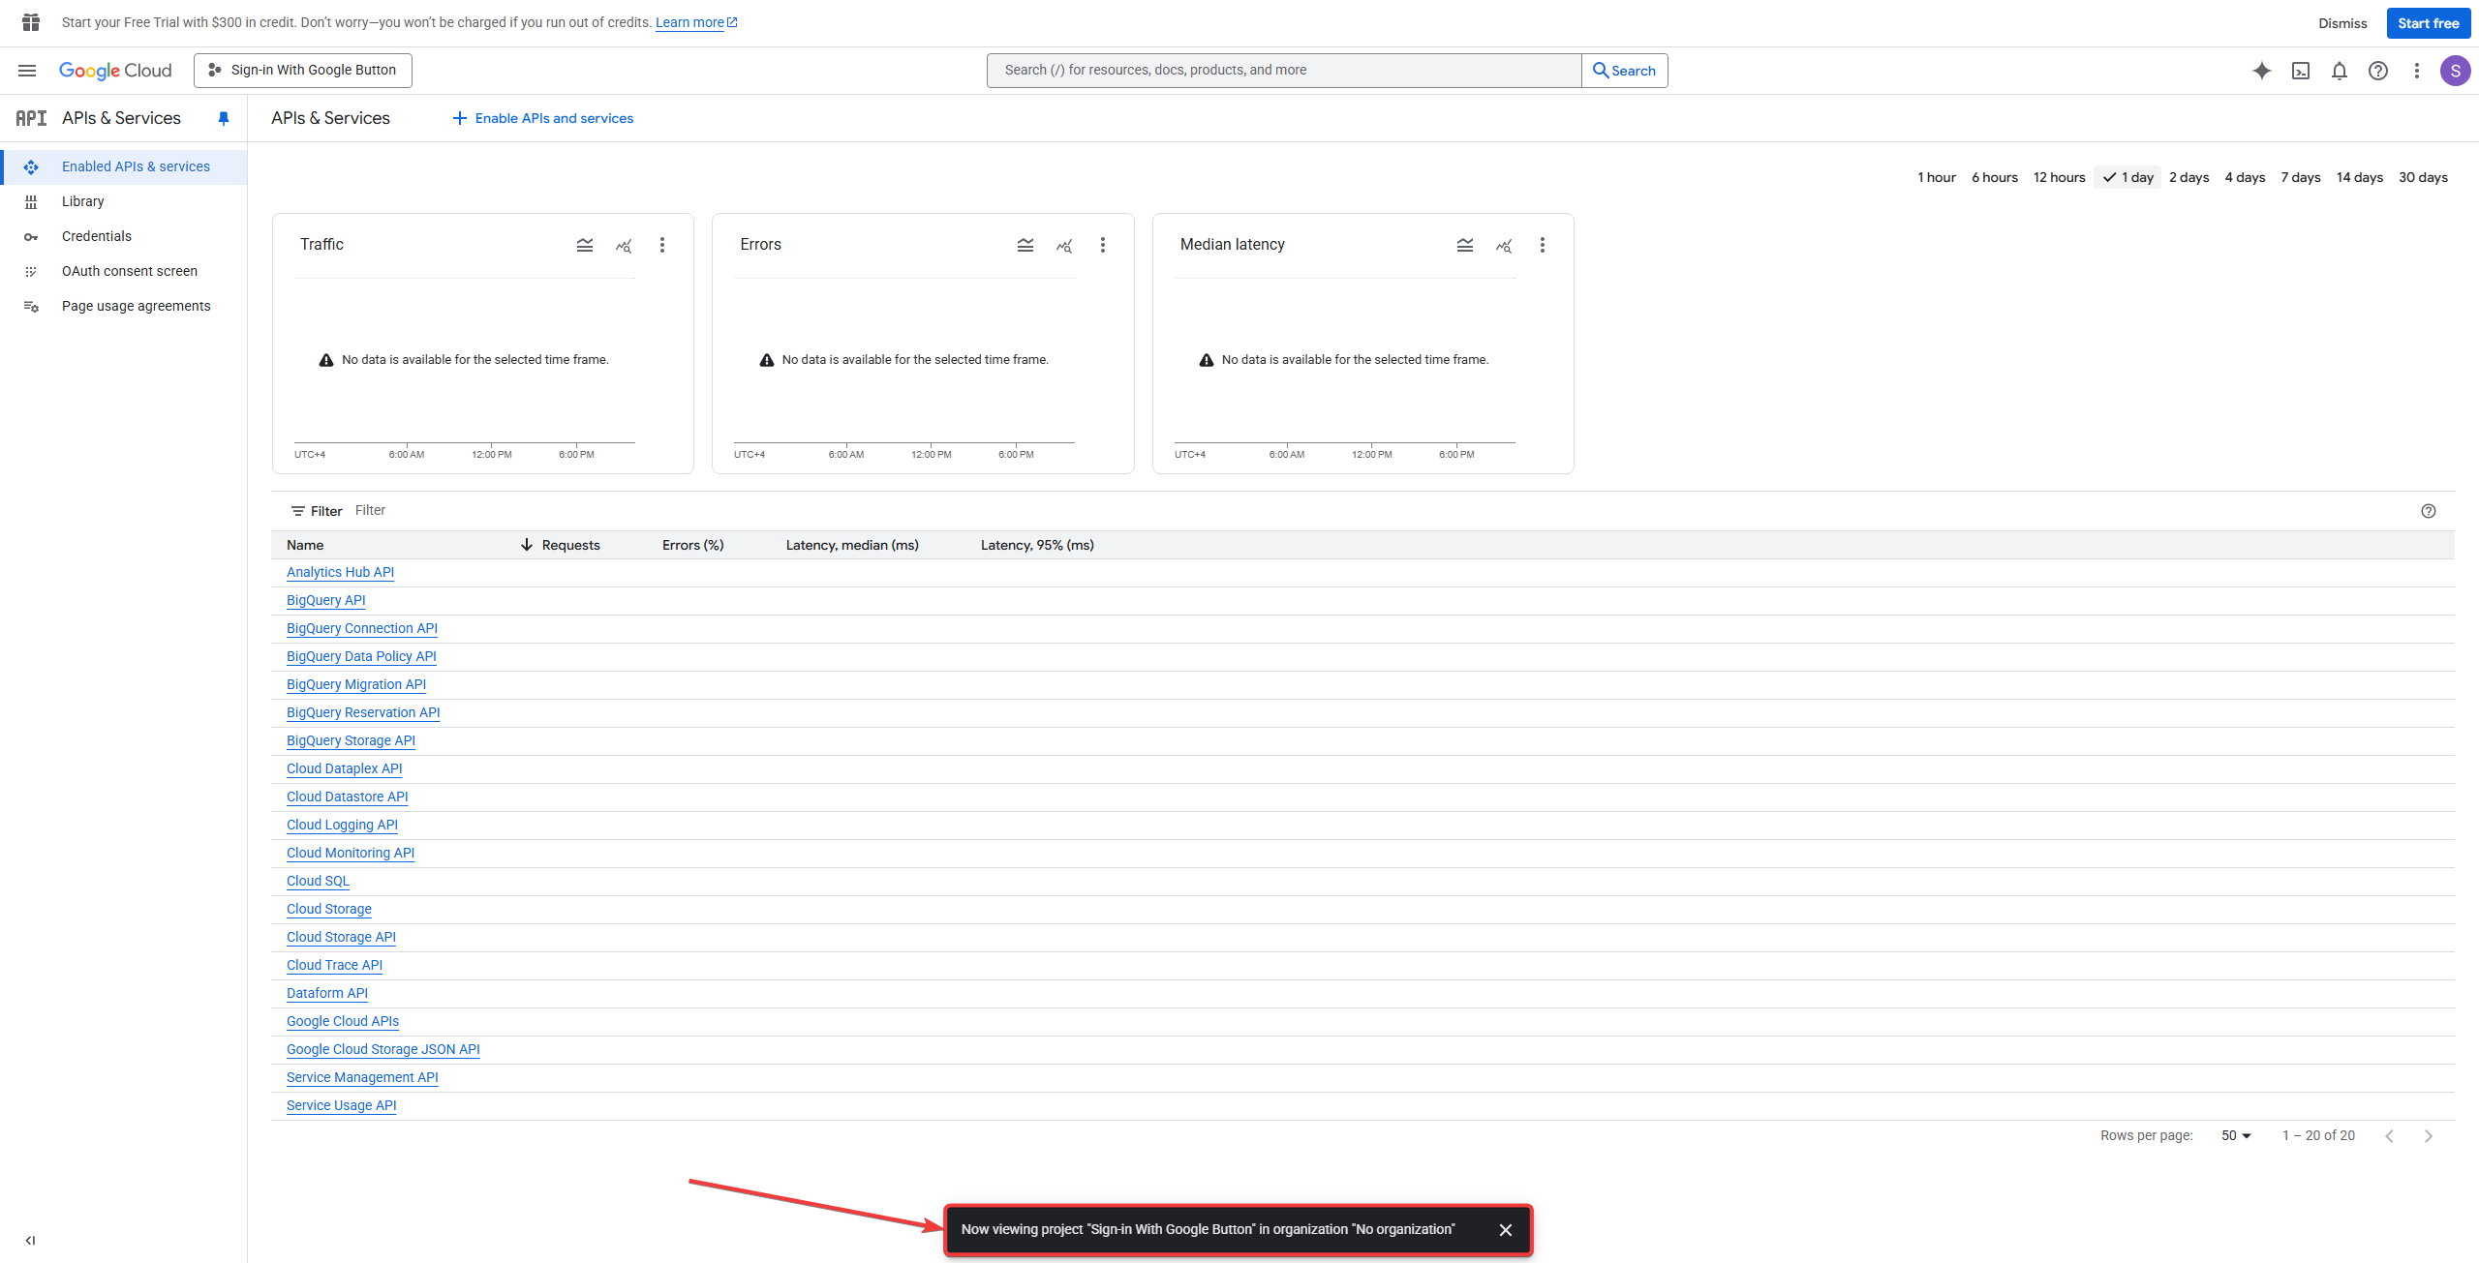Open Enabled APIs & services page

pos(124,166)
